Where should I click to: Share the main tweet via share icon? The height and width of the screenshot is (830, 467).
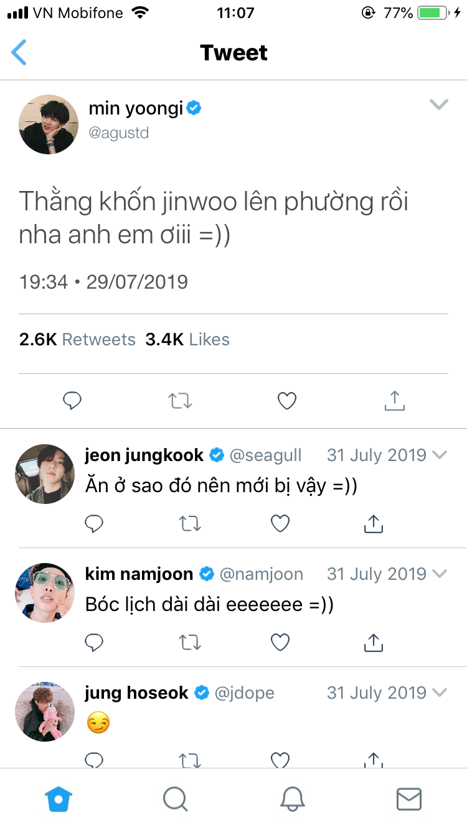pyautogui.click(x=394, y=401)
